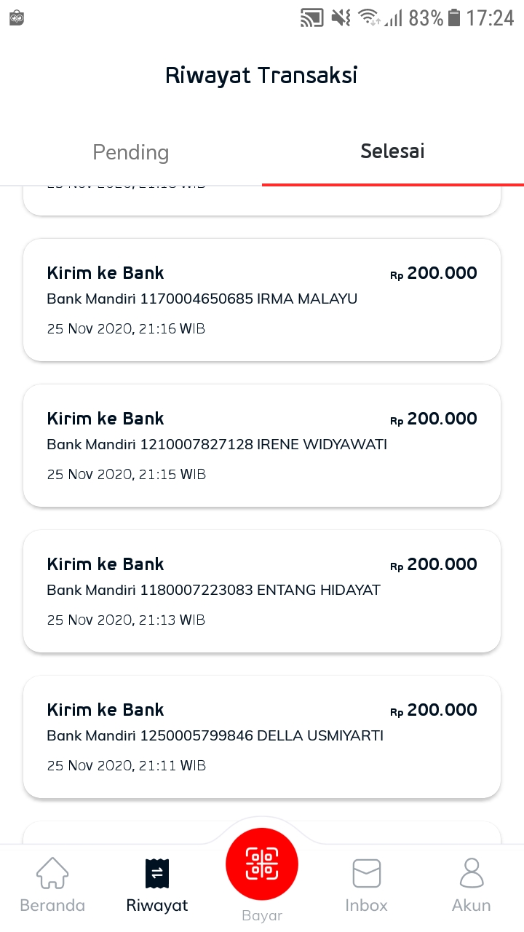524x932 pixels.
Task: Tap the Wi-Fi status icon
Action: point(370,17)
